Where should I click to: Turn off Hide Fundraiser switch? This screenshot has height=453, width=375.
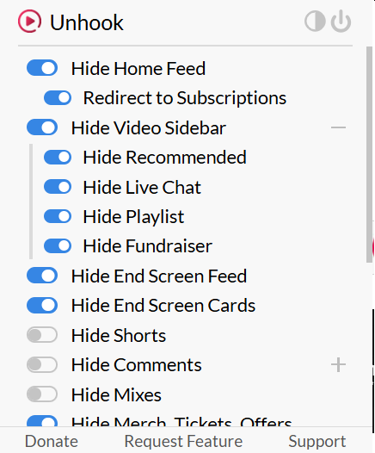point(58,245)
